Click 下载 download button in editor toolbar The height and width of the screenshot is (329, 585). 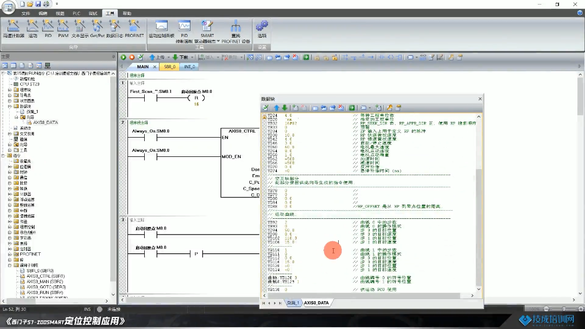pyautogui.click(x=181, y=57)
